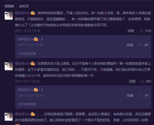Click the crown badge beside second comment's username
This screenshot has height=125, width=154.
point(33,63)
